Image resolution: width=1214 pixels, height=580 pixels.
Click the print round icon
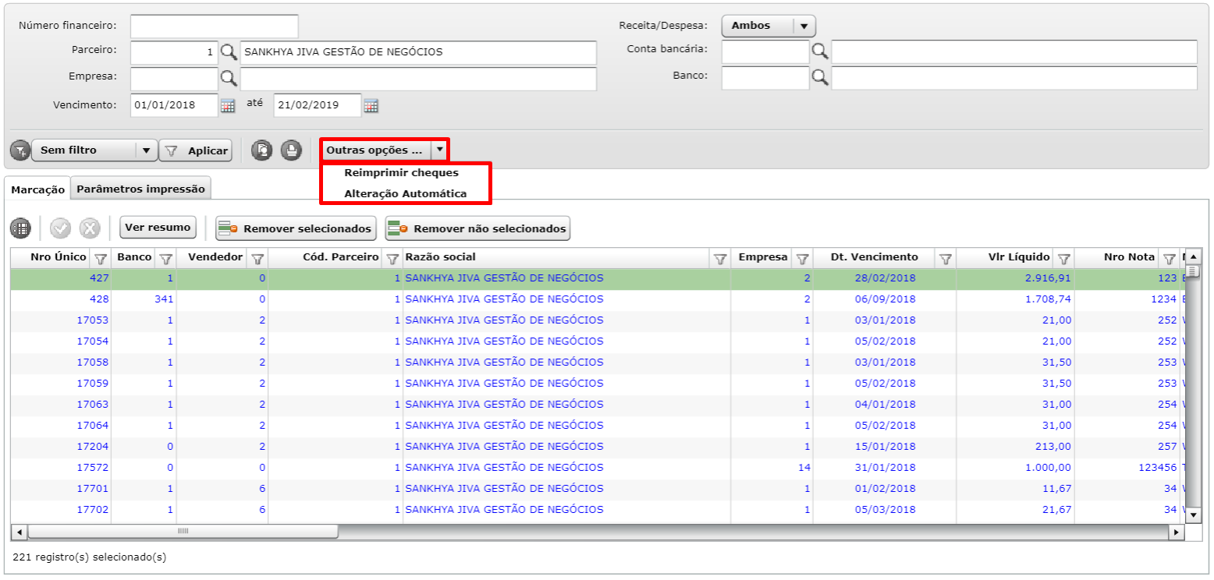[x=291, y=150]
